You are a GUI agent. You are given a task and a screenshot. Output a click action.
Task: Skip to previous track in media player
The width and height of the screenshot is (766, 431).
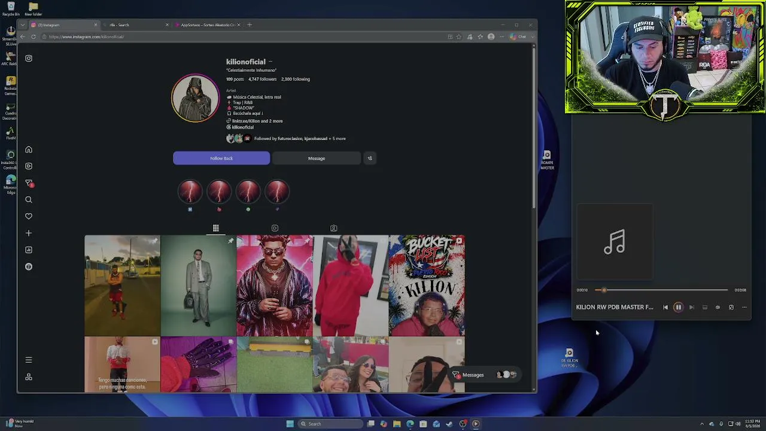point(665,307)
